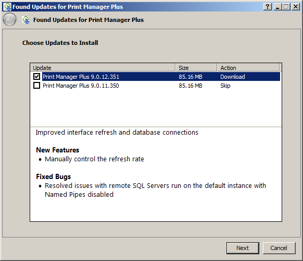The width and height of the screenshot is (303, 261).
Task: Sort by the Action column header
Action: pyautogui.click(x=248, y=68)
